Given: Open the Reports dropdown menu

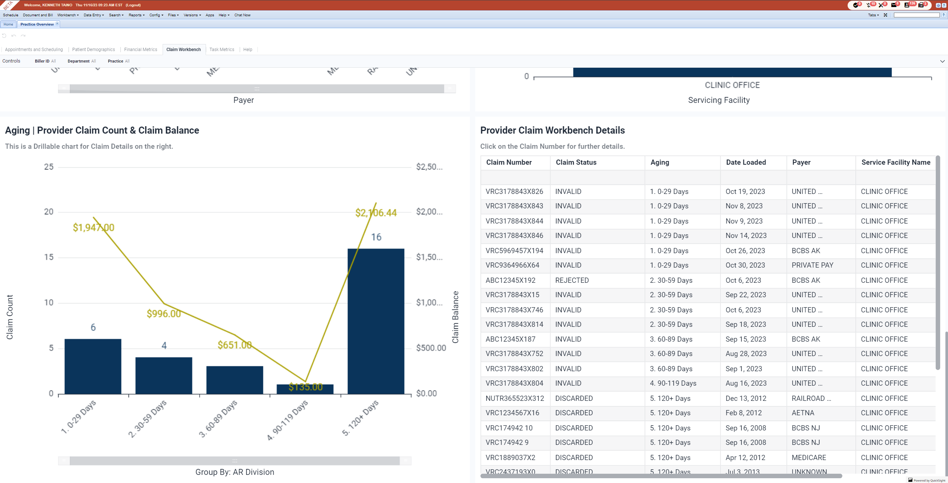Looking at the screenshot, I should click(x=136, y=15).
